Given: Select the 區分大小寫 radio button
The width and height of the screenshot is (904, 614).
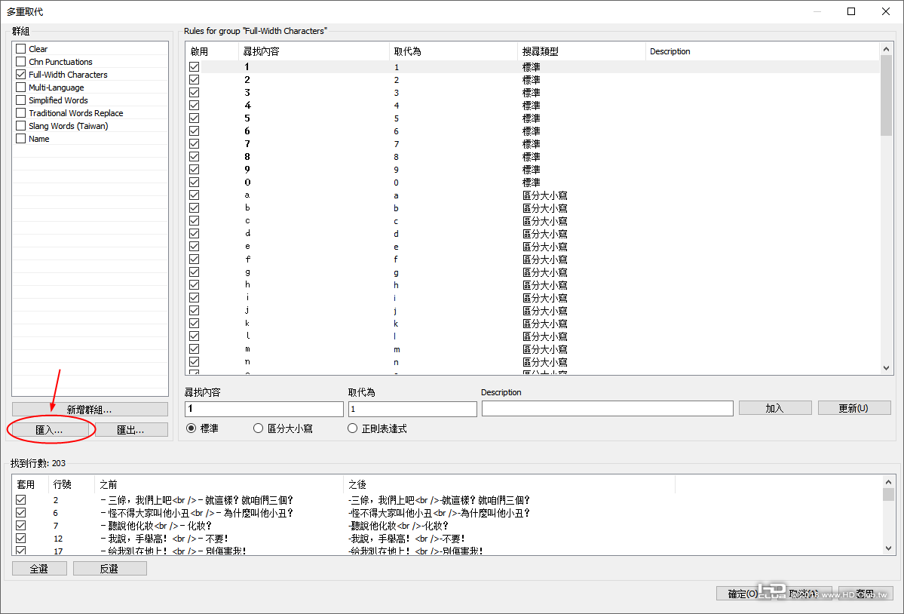Looking at the screenshot, I should point(257,428).
